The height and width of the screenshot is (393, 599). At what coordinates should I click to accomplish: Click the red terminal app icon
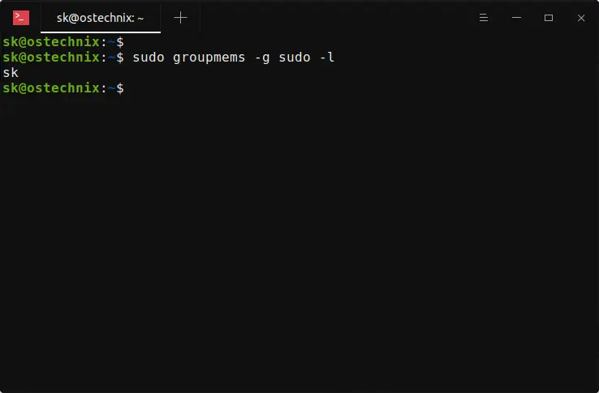coord(21,17)
